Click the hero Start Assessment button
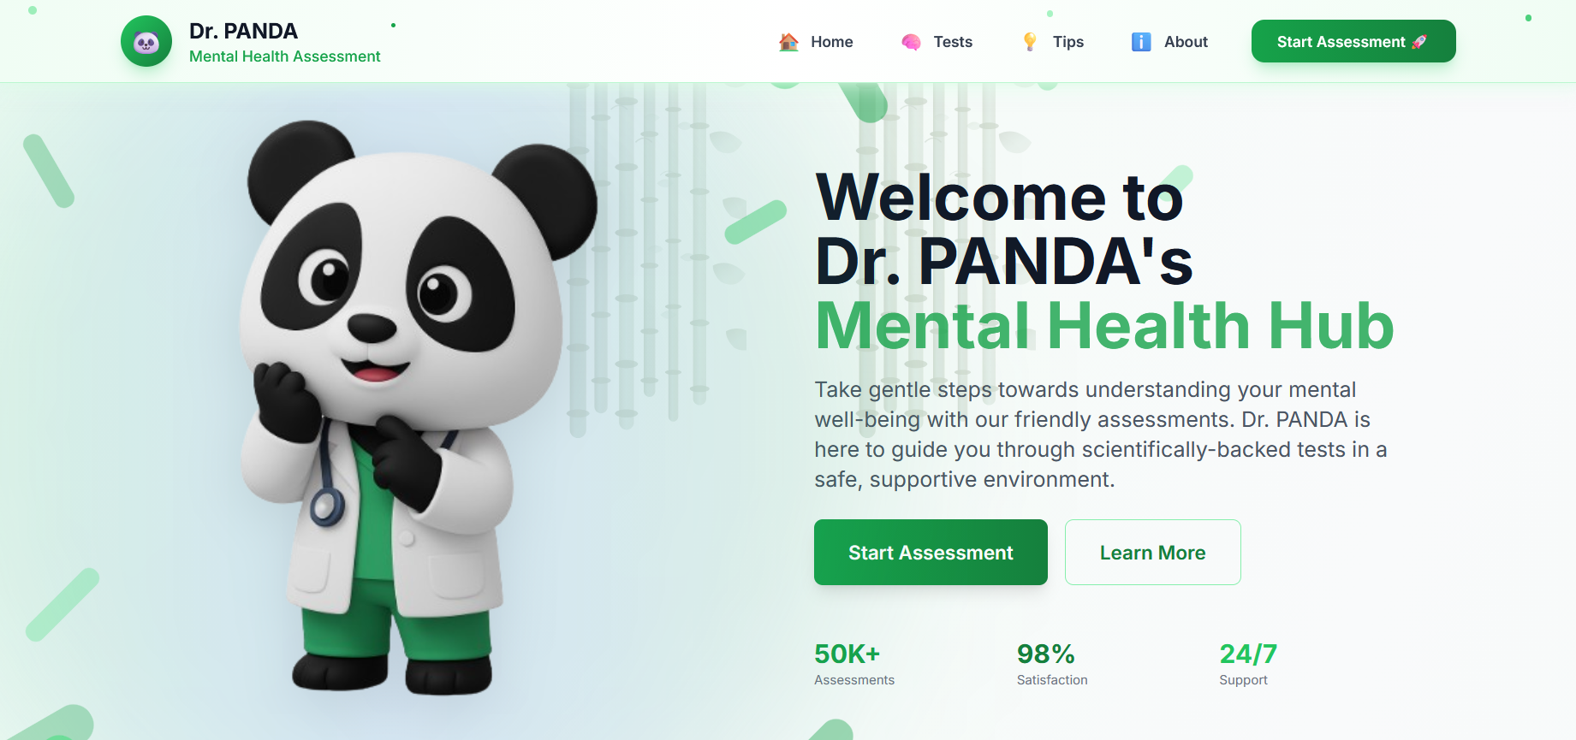The width and height of the screenshot is (1576, 740). pos(931,553)
